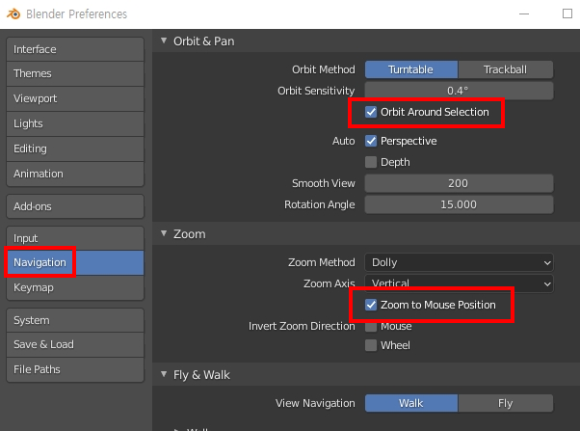This screenshot has height=431, width=580.
Task: Toggle Auto Perspective checkbox
Action: click(x=371, y=141)
